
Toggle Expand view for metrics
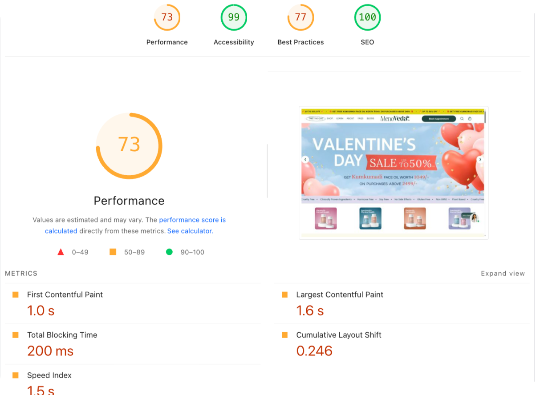pyautogui.click(x=503, y=274)
